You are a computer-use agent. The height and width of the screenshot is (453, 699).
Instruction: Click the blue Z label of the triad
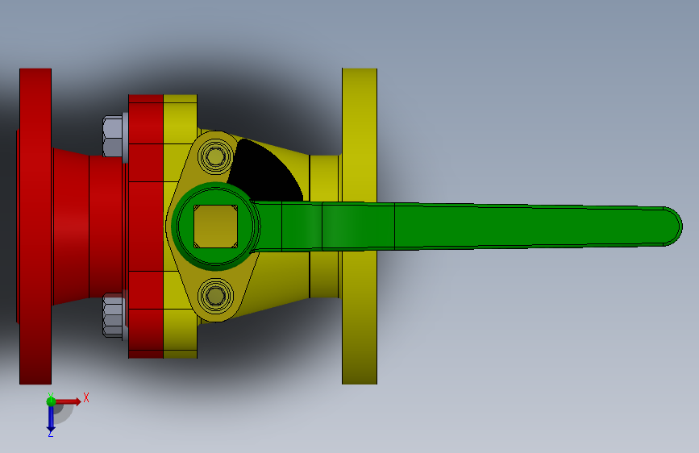pos(50,434)
